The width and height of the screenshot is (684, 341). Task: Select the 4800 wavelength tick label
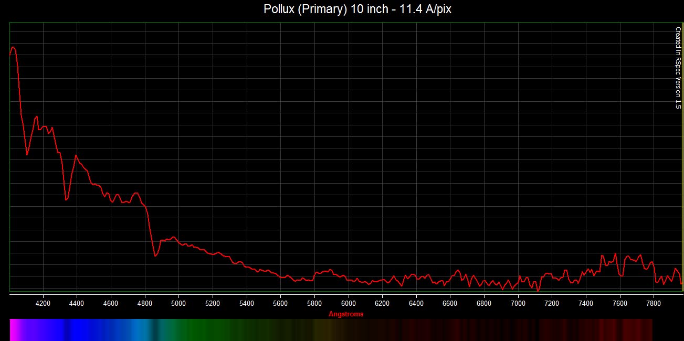tap(145, 303)
